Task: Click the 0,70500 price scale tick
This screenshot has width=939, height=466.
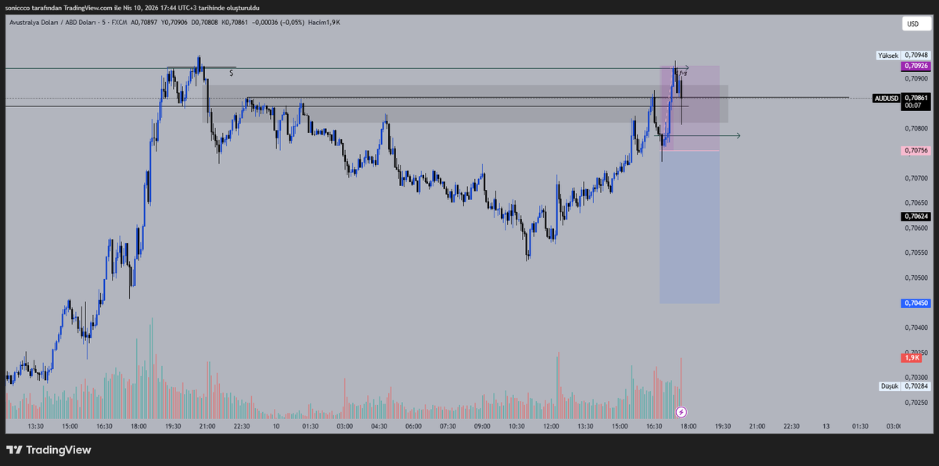Action: [x=916, y=278]
